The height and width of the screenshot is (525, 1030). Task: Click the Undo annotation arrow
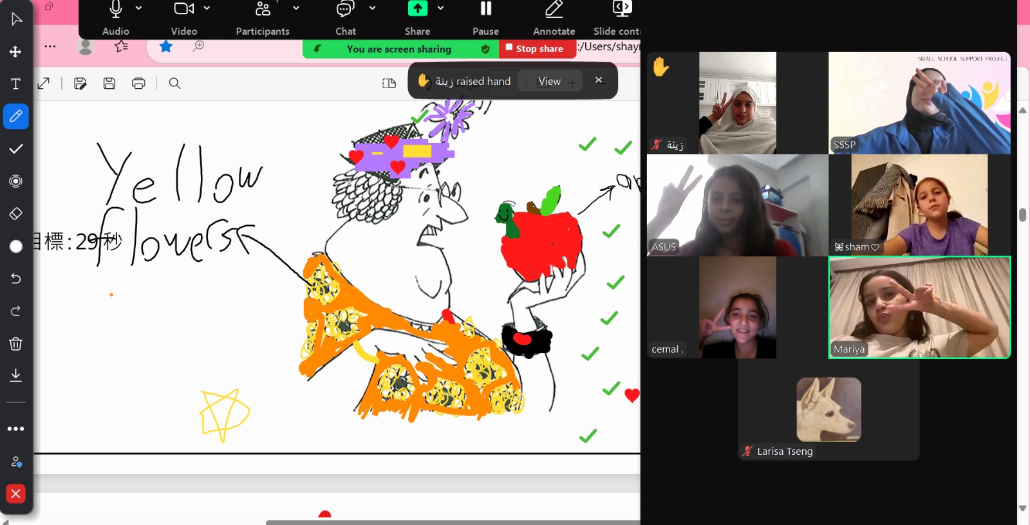click(15, 279)
